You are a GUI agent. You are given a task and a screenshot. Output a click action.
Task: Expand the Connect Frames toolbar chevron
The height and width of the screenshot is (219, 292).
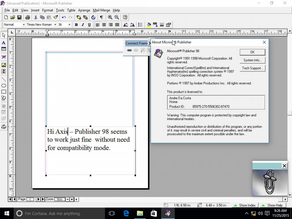click(149, 43)
